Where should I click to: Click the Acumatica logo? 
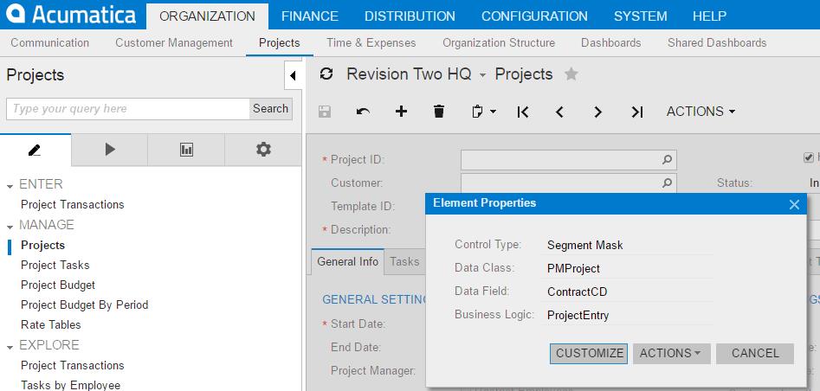point(72,15)
